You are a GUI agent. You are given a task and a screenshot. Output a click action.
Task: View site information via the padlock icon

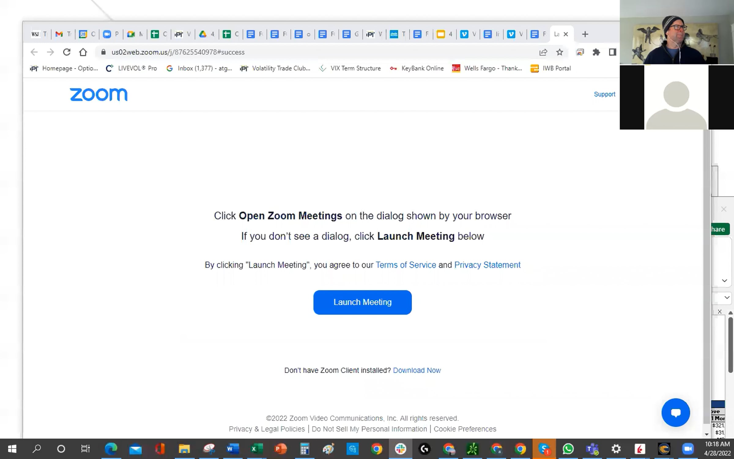tap(103, 52)
